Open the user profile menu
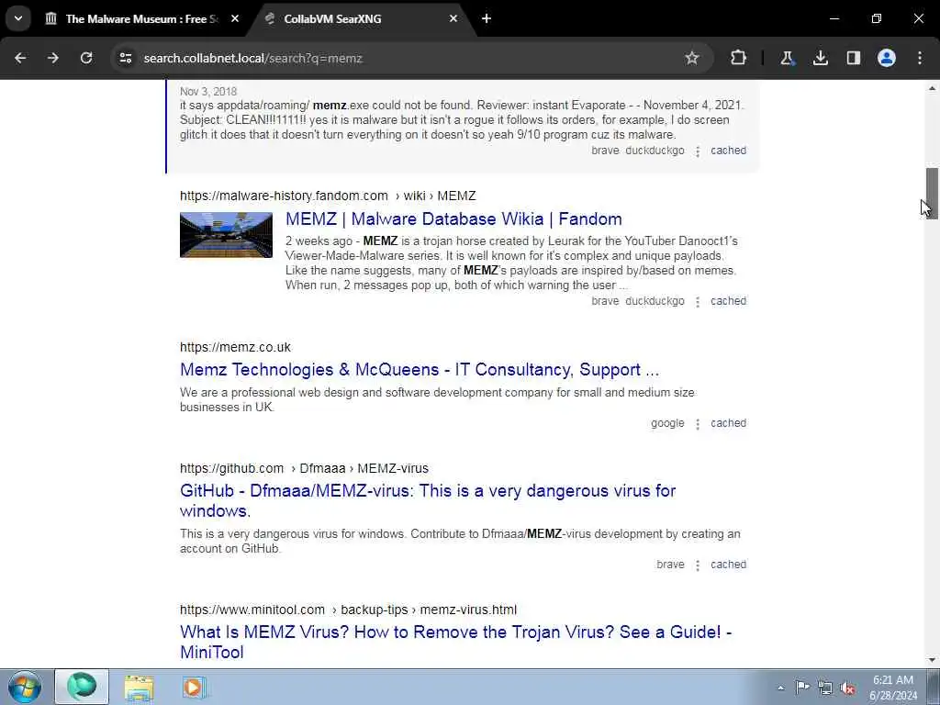Image resolution: width=940 pixels, height=705 pixels. 887,58
